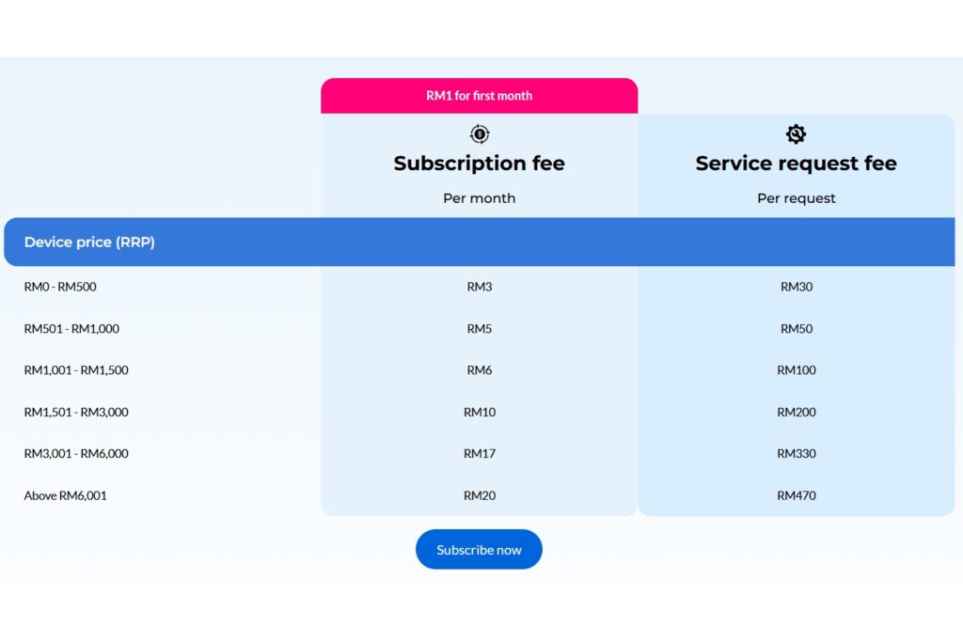
Task: Select the RM3,001 - RM6,000 price tier
Action: [75, 453]
